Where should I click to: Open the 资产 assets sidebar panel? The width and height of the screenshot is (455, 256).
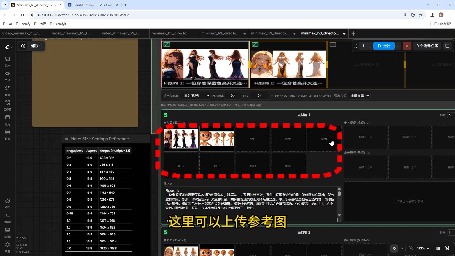pos(7,61)
